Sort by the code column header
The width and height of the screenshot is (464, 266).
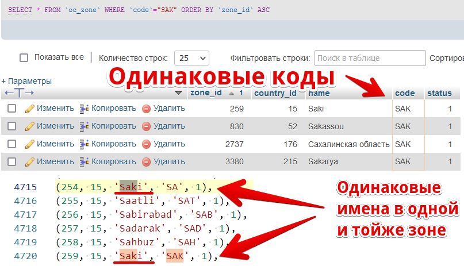point(405,93)
